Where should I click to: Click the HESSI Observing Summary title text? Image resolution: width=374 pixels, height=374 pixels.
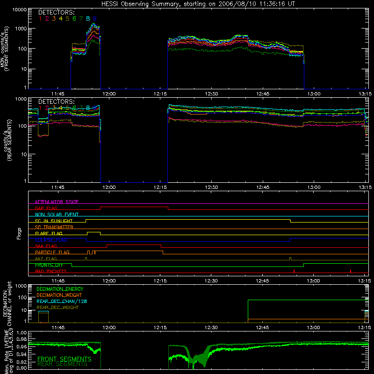pyautogui.click(x=198, y=4)
